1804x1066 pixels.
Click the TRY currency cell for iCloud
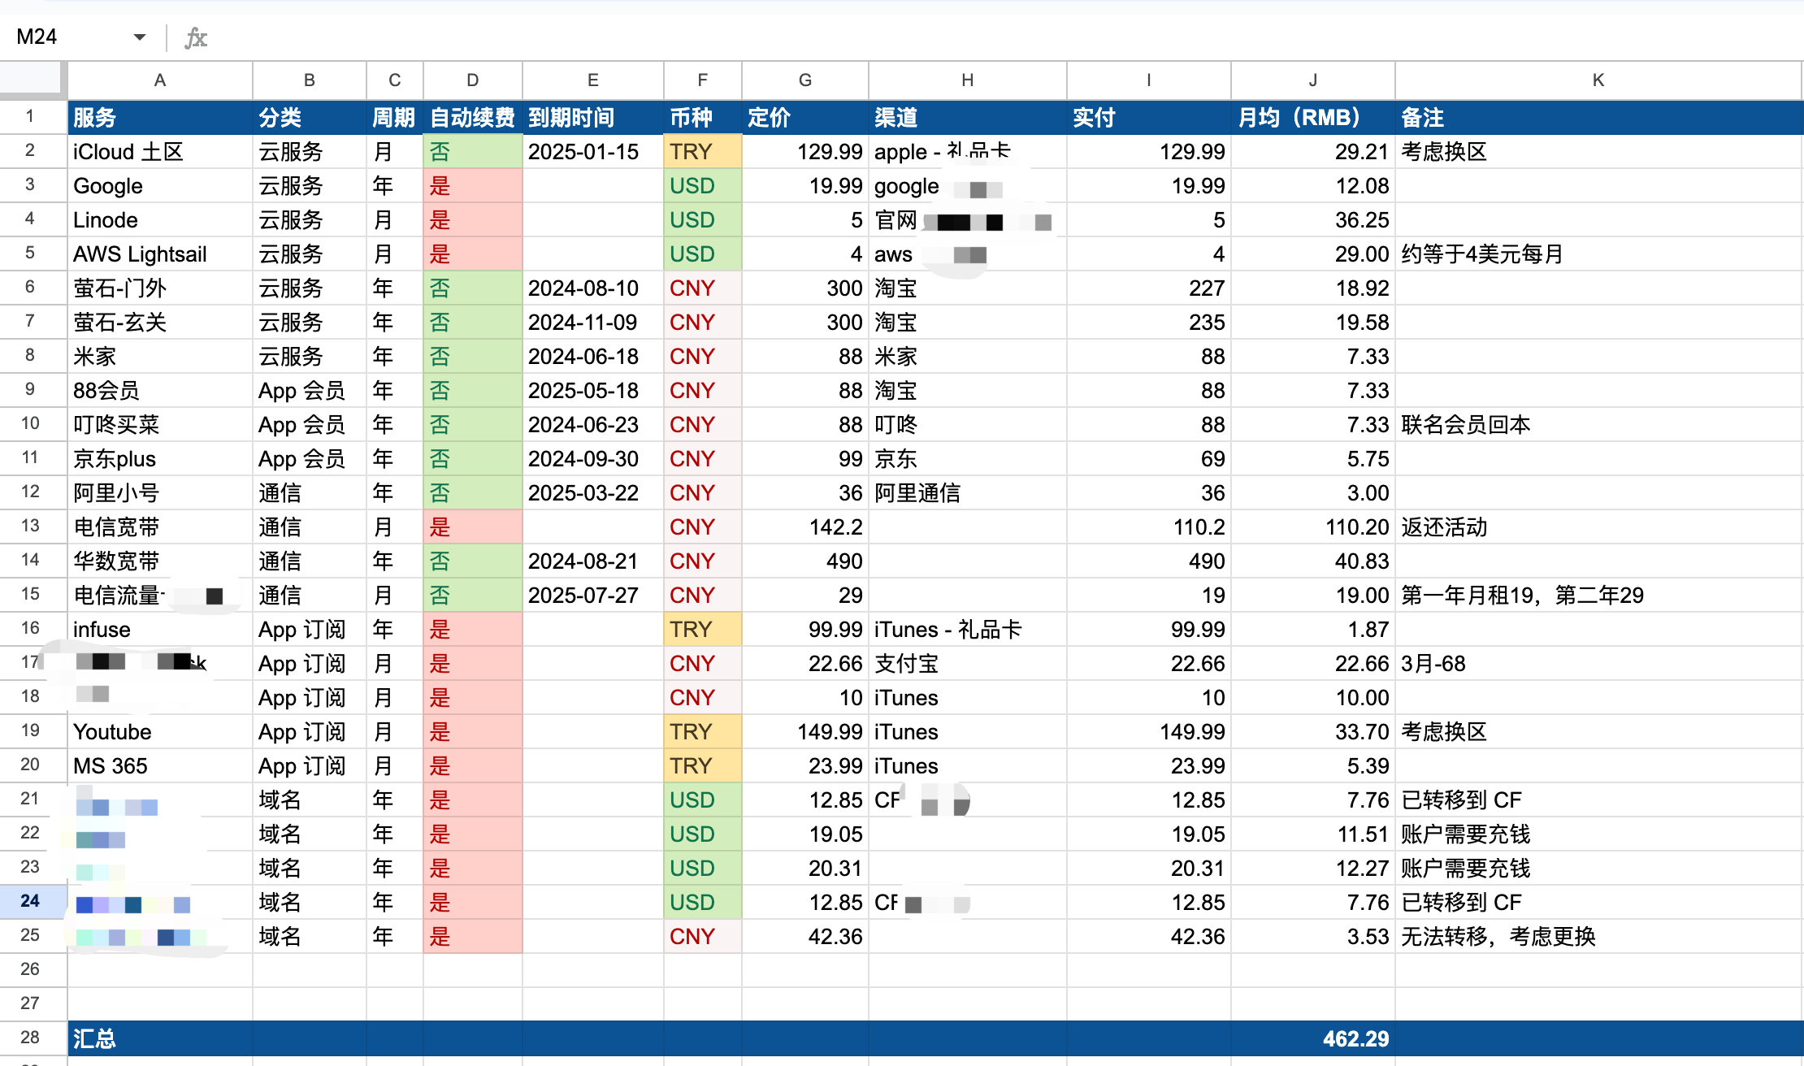click(703, 152)
